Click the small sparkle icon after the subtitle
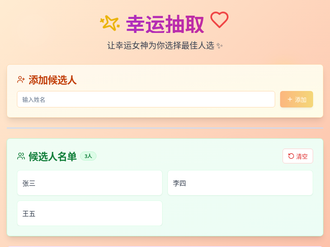The height and width of the screenshot is (247, 330). [219, 45]
